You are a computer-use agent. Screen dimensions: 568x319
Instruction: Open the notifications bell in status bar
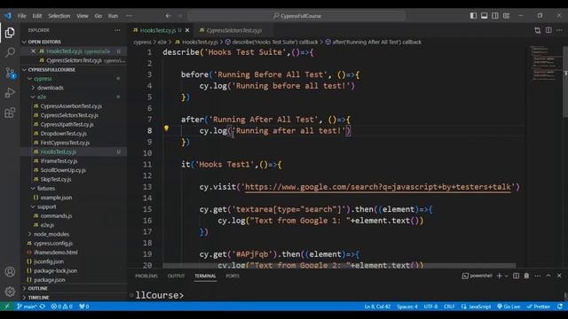pyautogui.click(x=560, y=307)
